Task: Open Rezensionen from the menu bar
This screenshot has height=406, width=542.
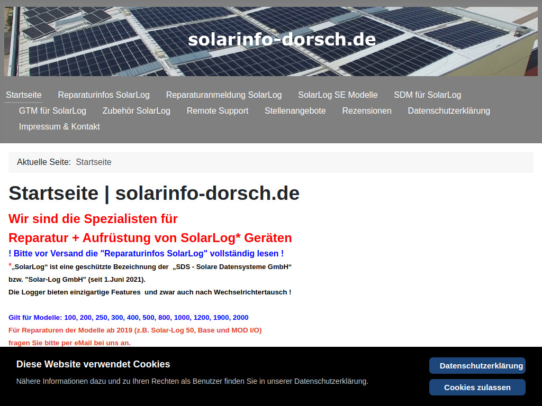Action: click(366, 111)
